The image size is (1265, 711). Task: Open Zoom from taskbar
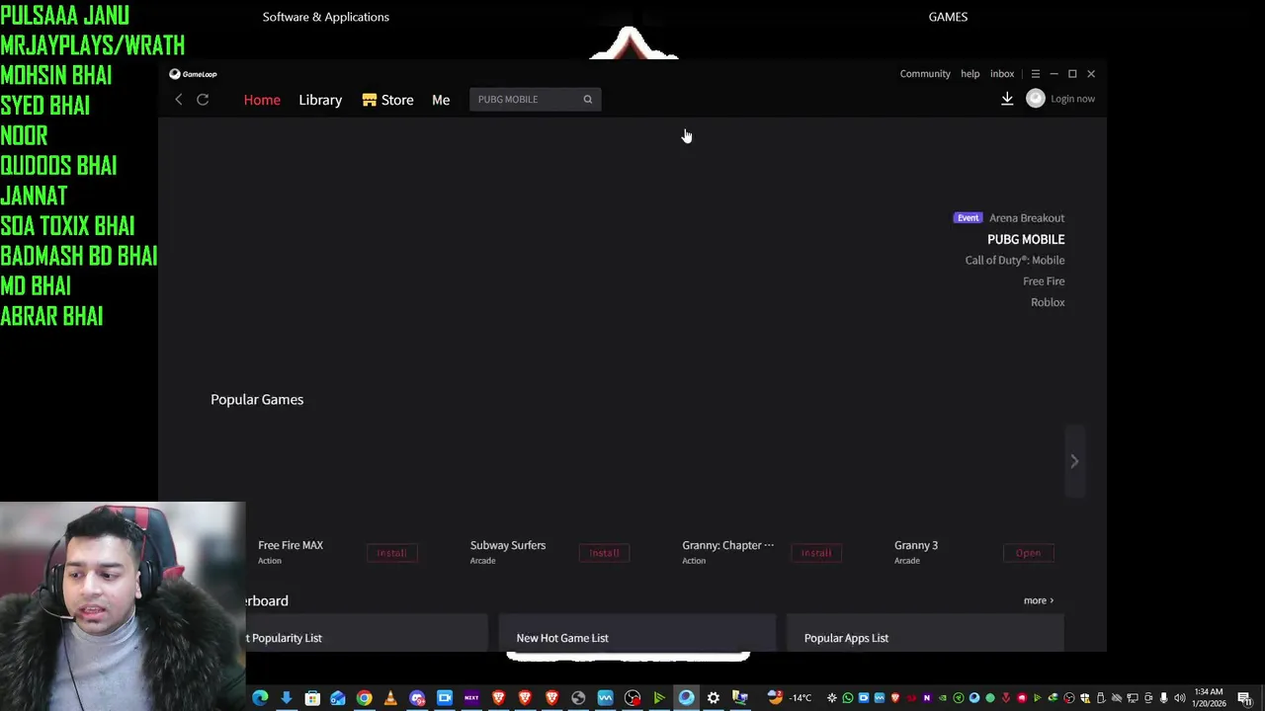445,698
